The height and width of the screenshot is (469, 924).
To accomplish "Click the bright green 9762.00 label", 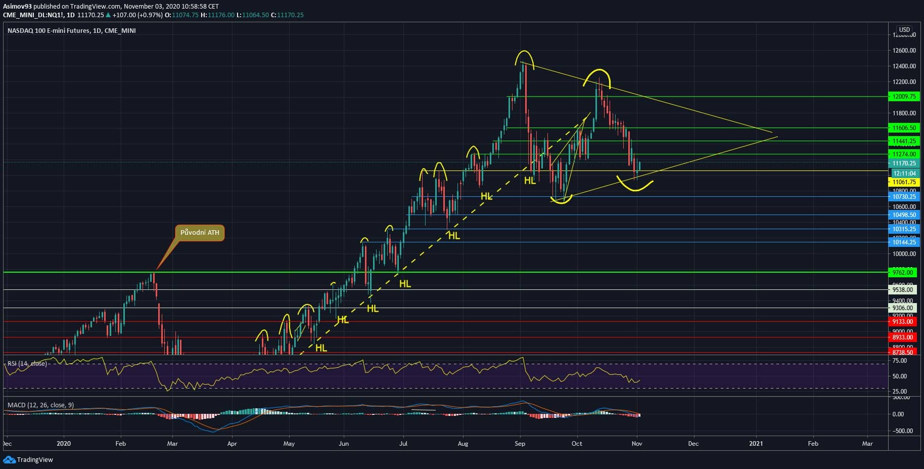I will click(x=904, y=272).
